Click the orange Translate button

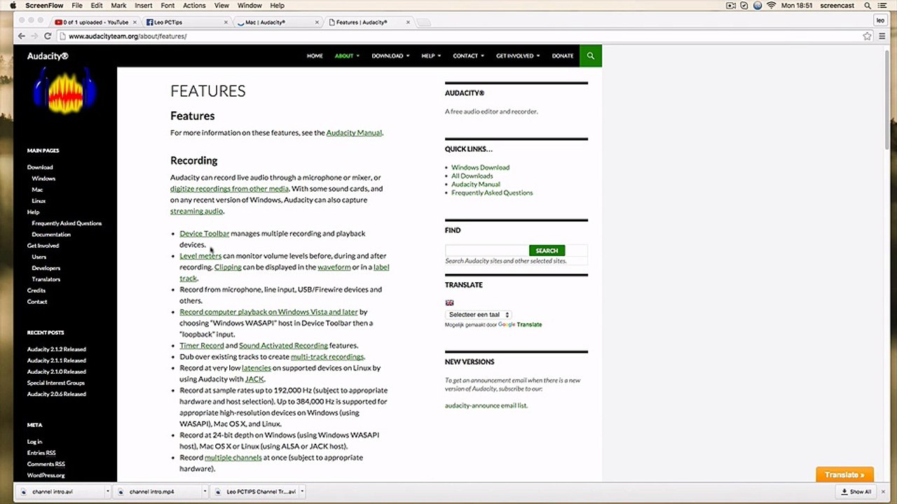click(844, 475)
